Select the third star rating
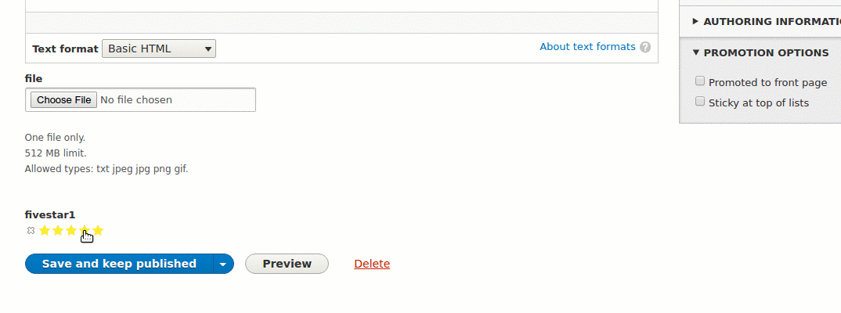The height and width of the screenshot is (313, 841). click(x=71, y=231)
